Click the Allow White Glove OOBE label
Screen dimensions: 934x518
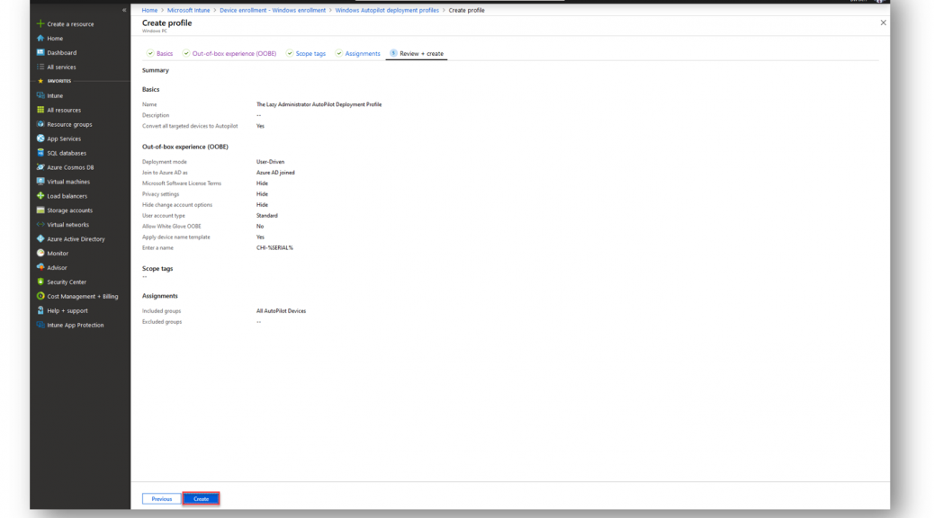pos(172,227)
